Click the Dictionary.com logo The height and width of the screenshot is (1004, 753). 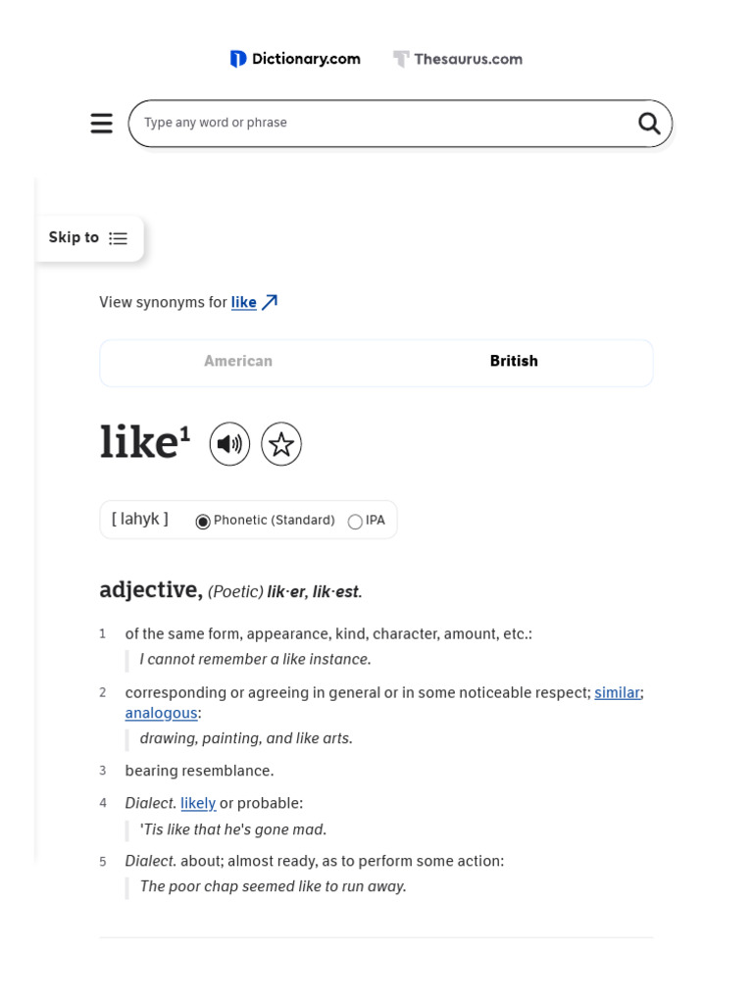click(295, 59)
